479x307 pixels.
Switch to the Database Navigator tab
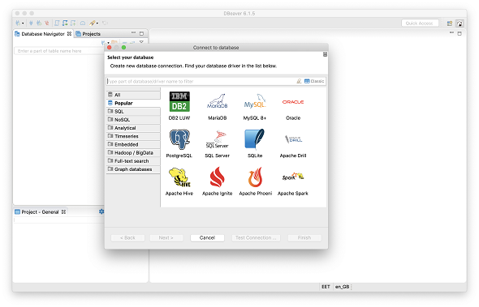click(43, 34)
